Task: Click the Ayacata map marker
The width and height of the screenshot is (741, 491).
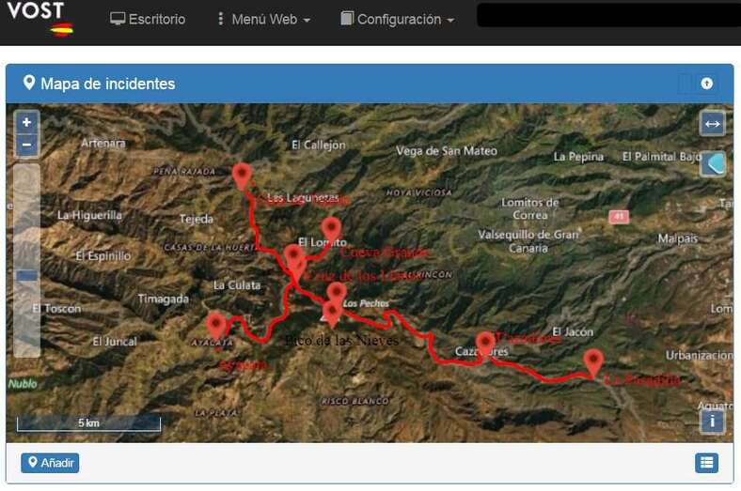Action: click(216, 325)
